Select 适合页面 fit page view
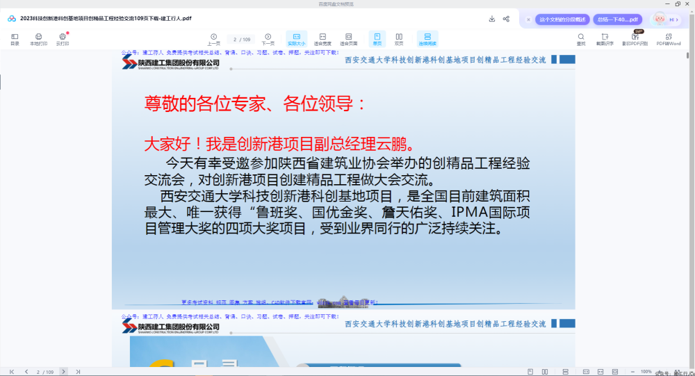This screenshot has height=376, width=695. click(348, 40)
